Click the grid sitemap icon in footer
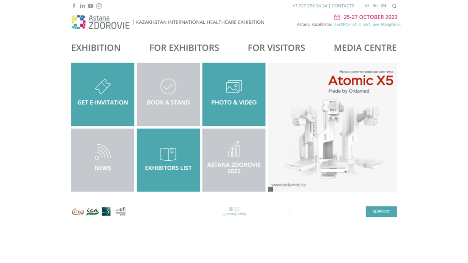The image size is (468, 263). (x=231, y=209)
